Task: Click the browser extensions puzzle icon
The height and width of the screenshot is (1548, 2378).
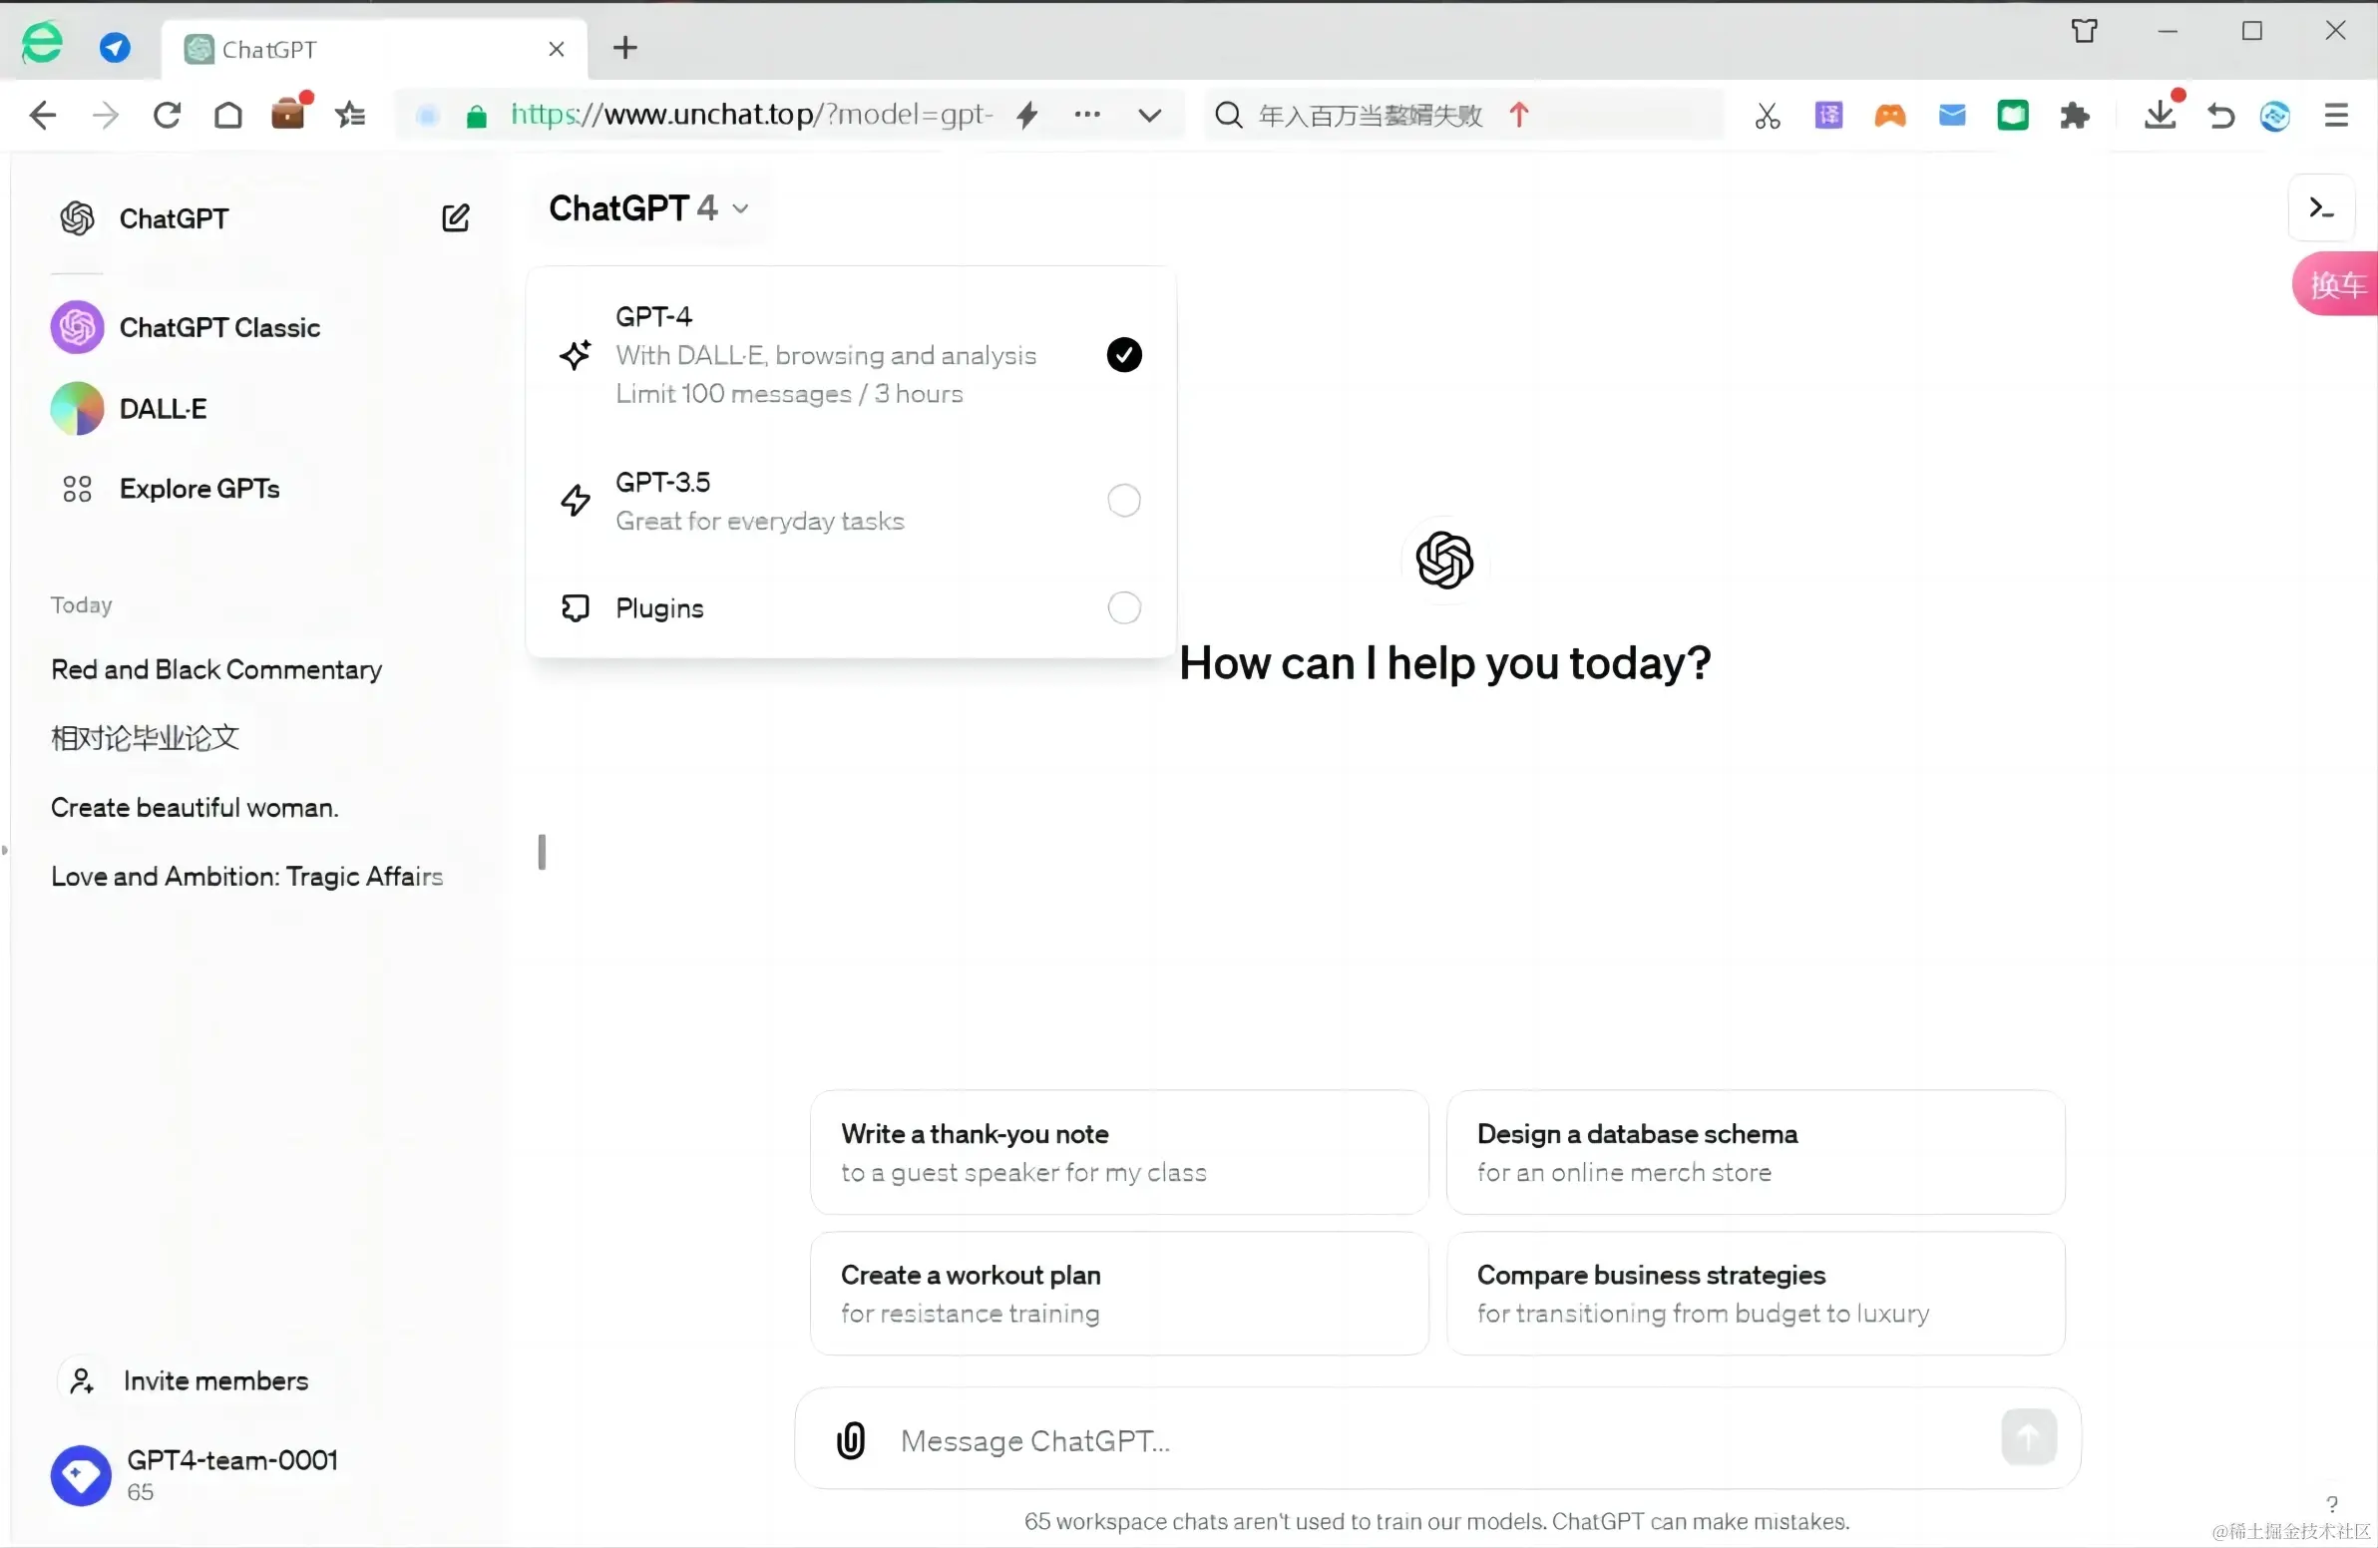Action: tap(2074, 116)
